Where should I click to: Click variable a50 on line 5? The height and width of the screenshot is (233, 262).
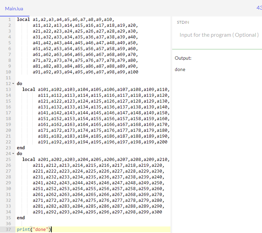point(132,43)
